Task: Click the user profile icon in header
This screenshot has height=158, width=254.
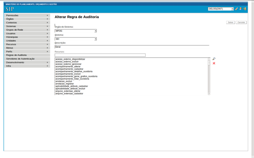Action: (241, 9)
